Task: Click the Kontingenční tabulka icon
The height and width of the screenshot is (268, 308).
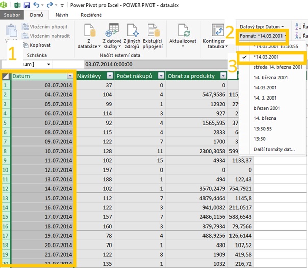Action: tap(218, 31)
